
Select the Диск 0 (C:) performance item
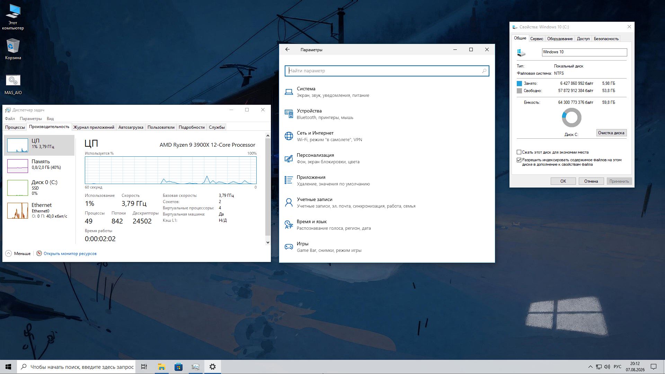[x=39, y=188]
